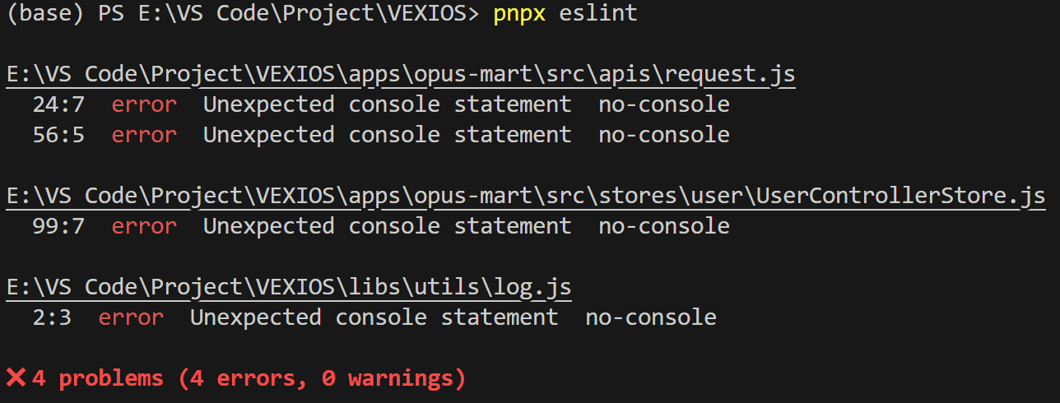The height and width of the screenshot is (403, 1060).
Task: Open the UserControllerStore.js file path link
Action: (526, 197)
